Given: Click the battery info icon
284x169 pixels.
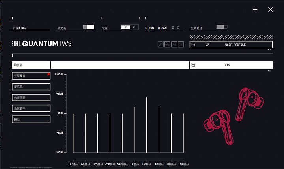Looking at the screenshot, I should [178, 28].
